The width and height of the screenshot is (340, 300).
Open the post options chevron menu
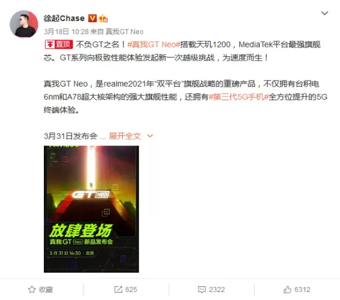pyautogui.click(x=325, y=13)
